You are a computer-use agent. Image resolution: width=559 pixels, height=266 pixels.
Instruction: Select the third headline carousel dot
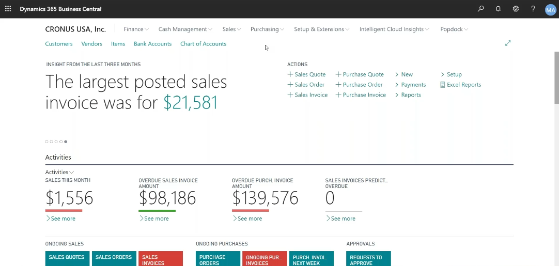coord(56,142)
